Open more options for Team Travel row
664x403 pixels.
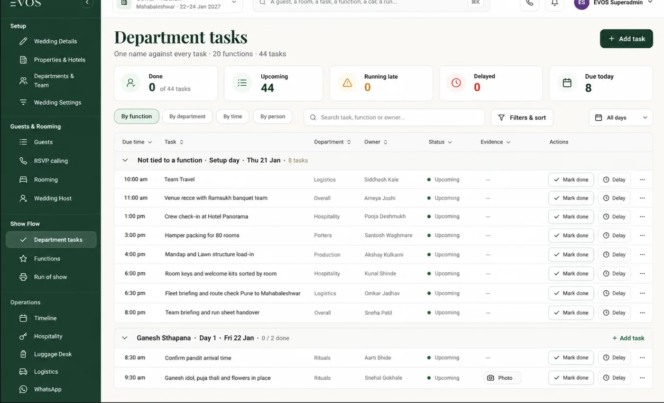coord(642,179)
